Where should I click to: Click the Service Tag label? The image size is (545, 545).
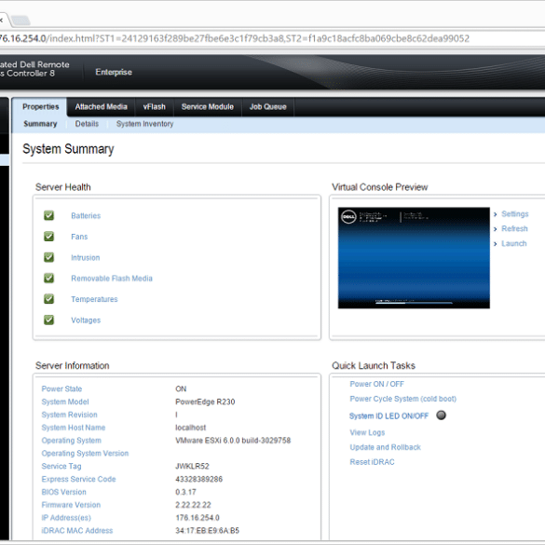point(61,466)
